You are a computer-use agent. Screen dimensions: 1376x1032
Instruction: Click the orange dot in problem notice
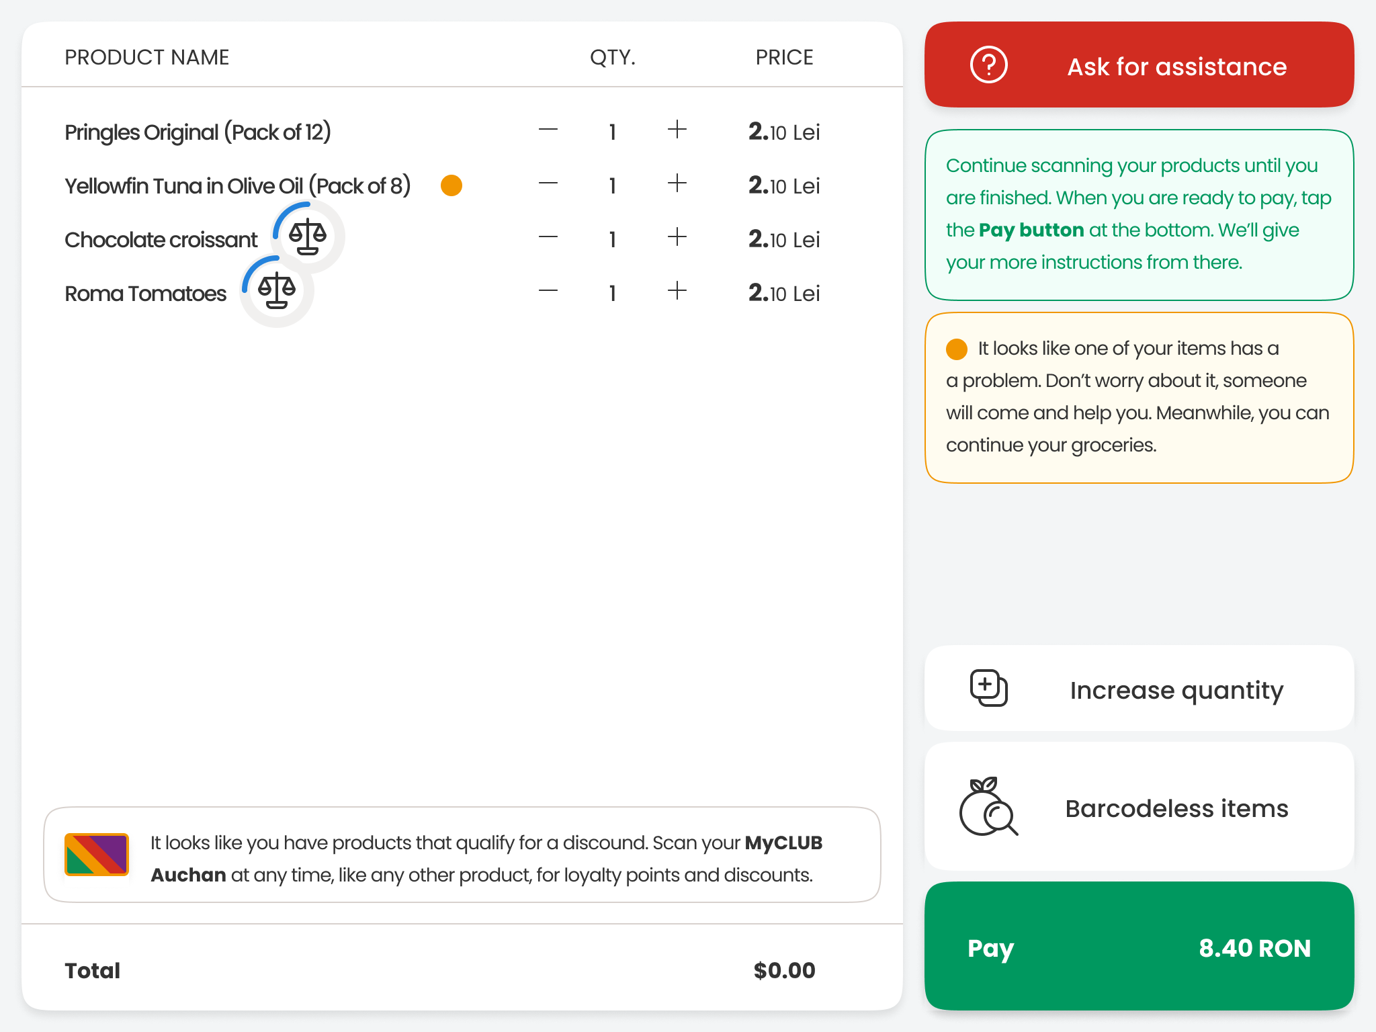point(957,349)
